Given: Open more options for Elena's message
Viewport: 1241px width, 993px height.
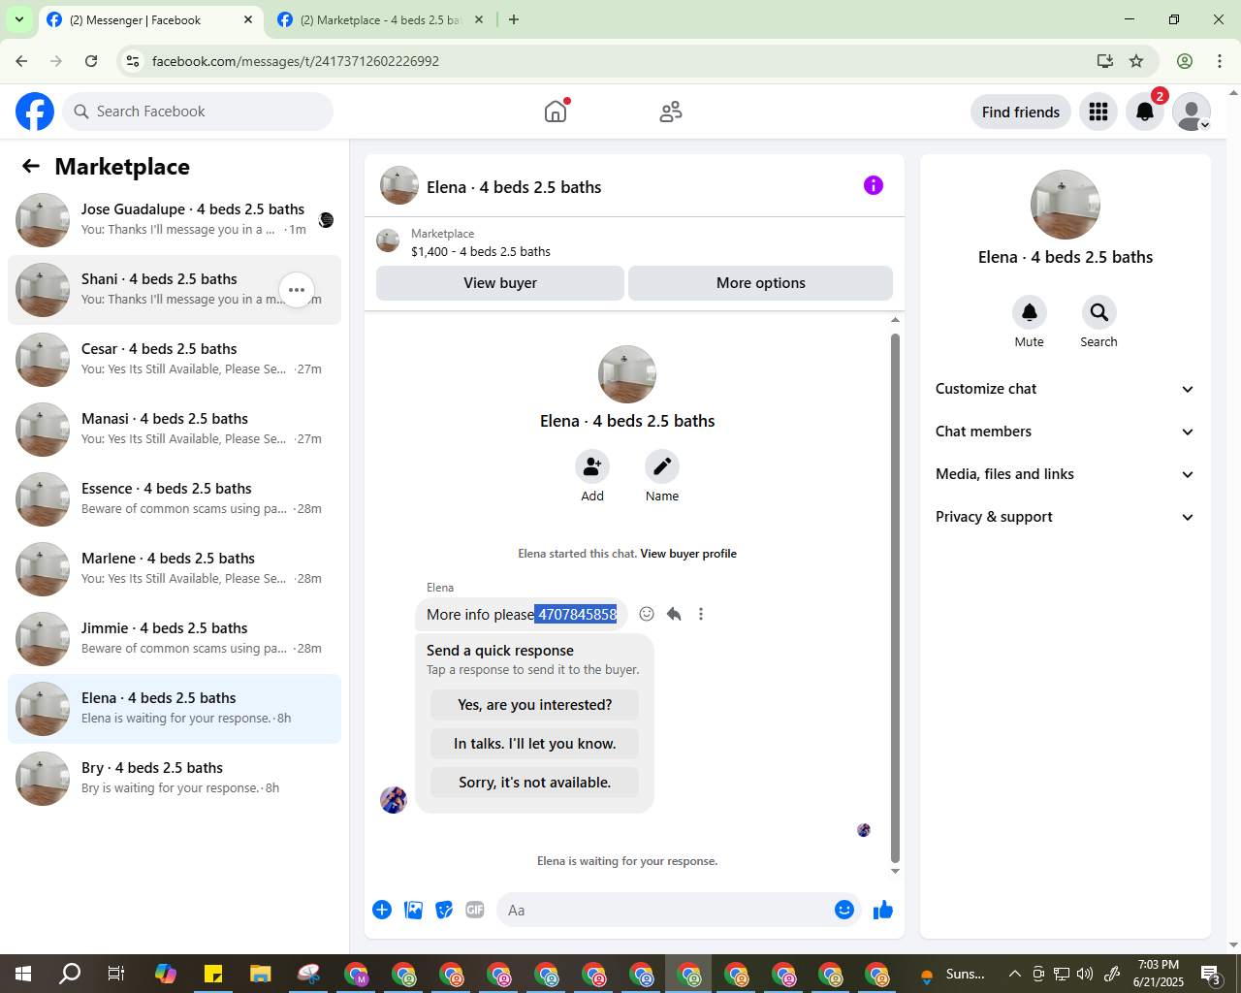Looking at the screenshot, I should pos(701,614).
